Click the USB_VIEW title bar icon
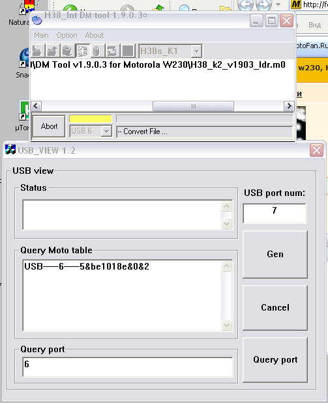Image resolution: width=328 pixels, height=403 pixels. (10, 150)
